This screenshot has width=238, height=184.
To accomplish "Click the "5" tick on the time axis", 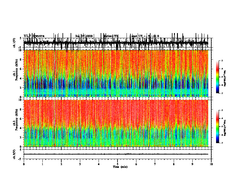I will (117, 164).
